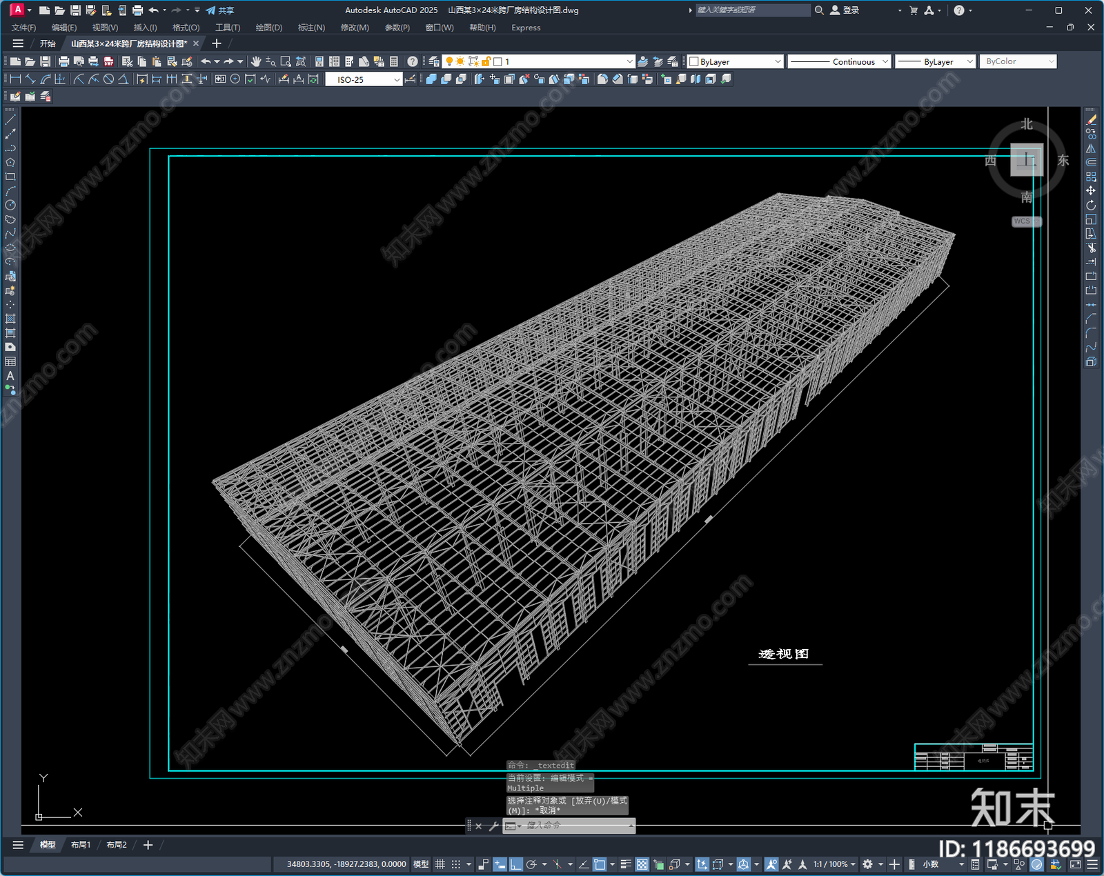1104x876 pixels.
Task: Toggle Ortho mode in status bar
Action: pyautogui.click(x=515, y=864)
